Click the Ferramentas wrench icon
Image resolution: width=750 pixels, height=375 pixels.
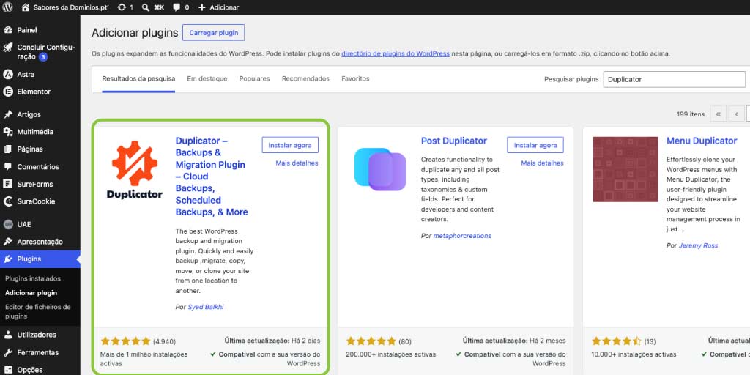pos(7,352)
